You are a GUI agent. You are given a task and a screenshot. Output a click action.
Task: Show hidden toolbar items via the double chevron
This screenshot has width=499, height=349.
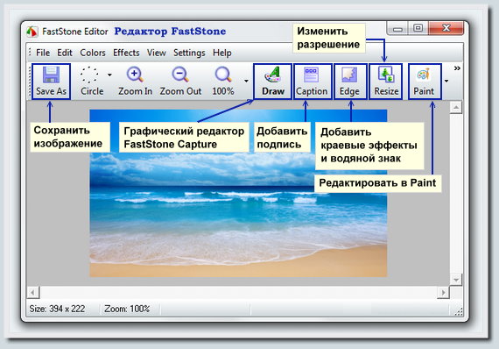click(x=457, y=68)
